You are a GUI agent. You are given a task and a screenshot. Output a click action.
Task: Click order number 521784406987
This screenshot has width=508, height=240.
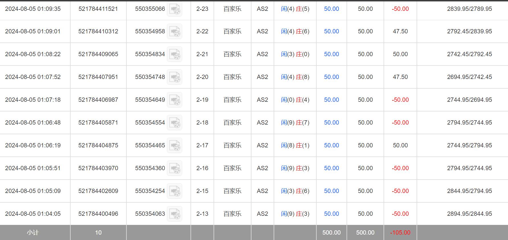(x=98, y=100)
